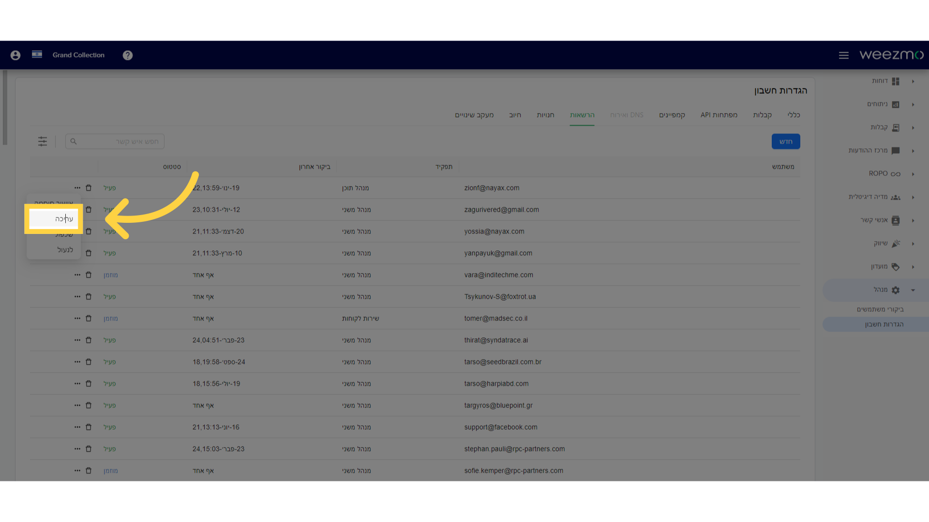The image size is (929, 522).
Task: Open the three-dots menu for thirat@syndatrace.ai
Action: 77,340
